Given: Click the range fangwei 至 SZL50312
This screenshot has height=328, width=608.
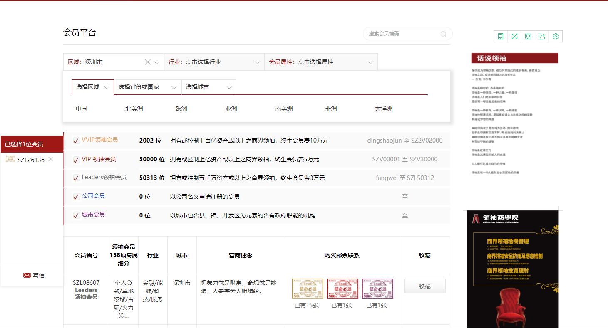Looking at the screenshot, I should pos(405,178).
